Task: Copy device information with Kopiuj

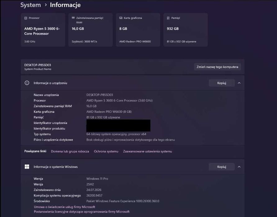Action: (x=222, y=83)
